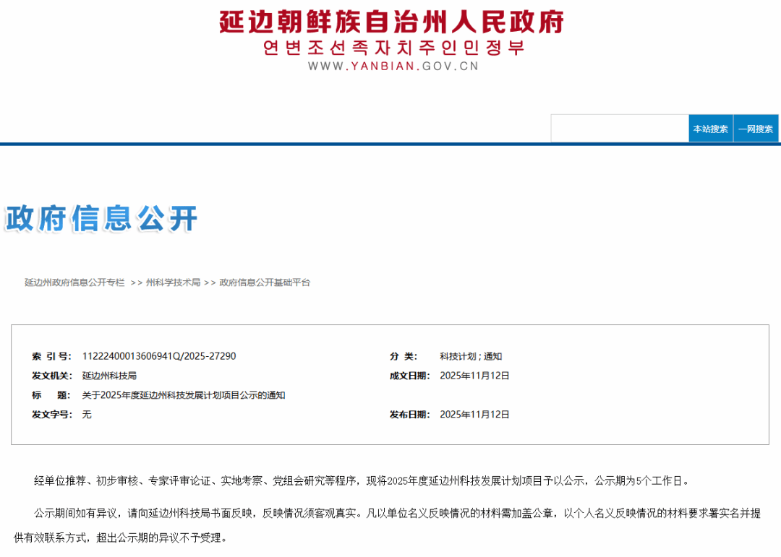Screen dimensions: 781x557
Task: Click the paragraph starting with 公示期间如有异议
Action: coord(390,513)
